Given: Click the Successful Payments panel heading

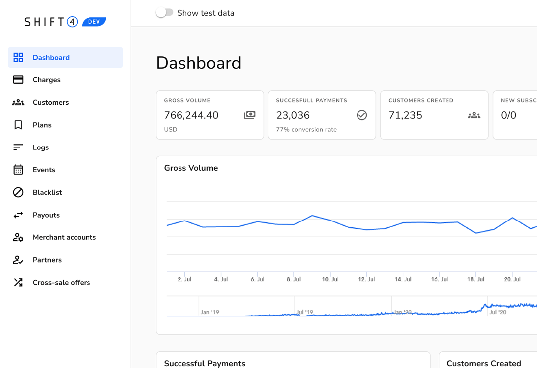Looking at the screenshot, I should coord(204,363).
